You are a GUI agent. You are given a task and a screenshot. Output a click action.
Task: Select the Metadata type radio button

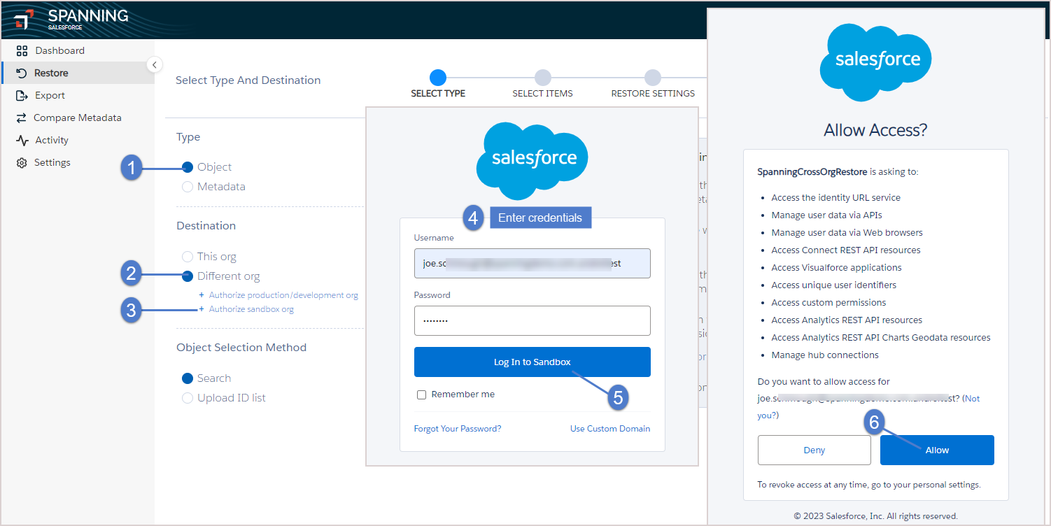188,187
